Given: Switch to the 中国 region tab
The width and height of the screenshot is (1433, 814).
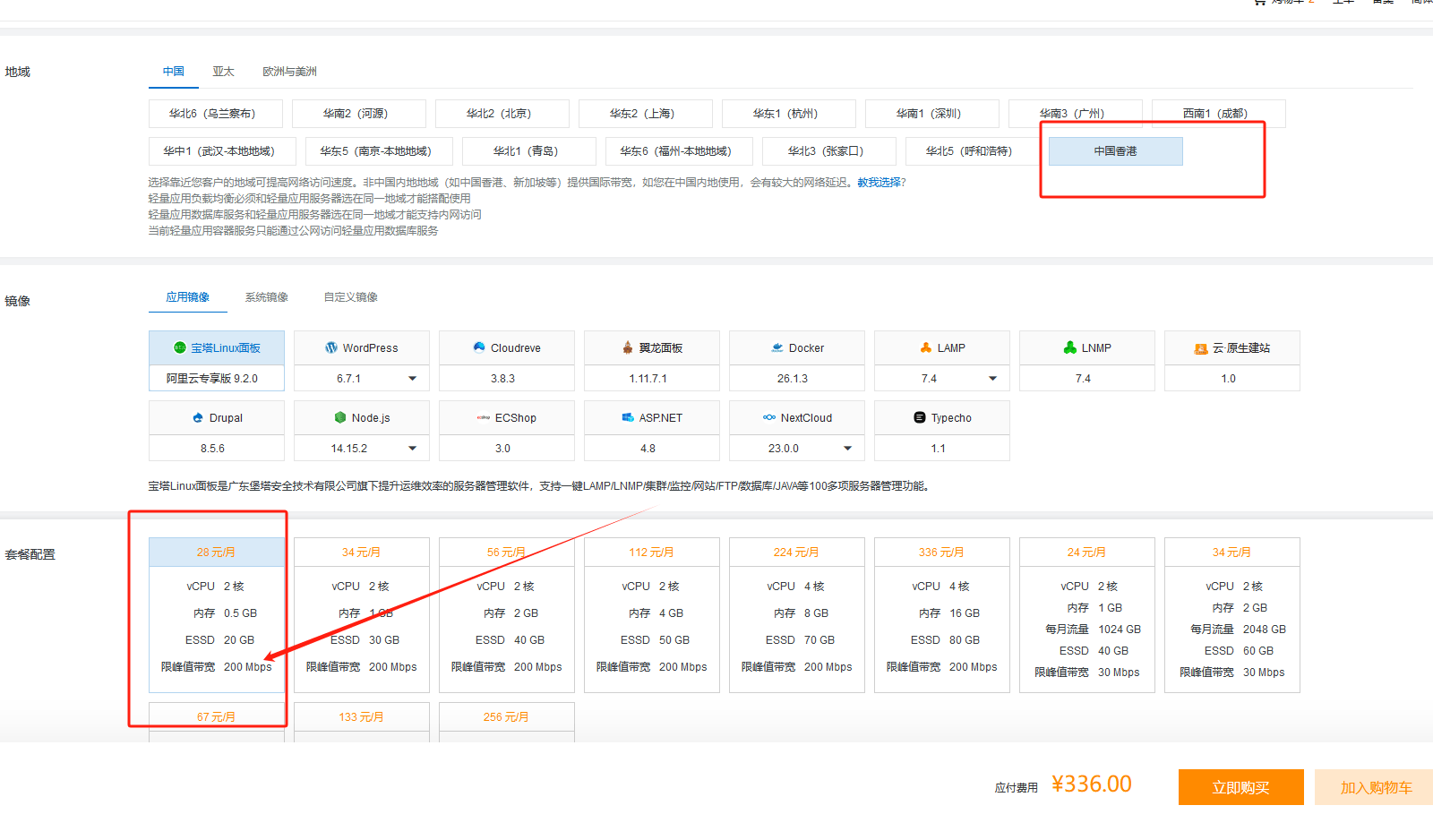Looking at the screenshot, I should click(x=174, y=72).
